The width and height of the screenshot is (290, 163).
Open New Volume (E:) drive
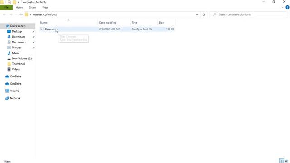[22, 58]
